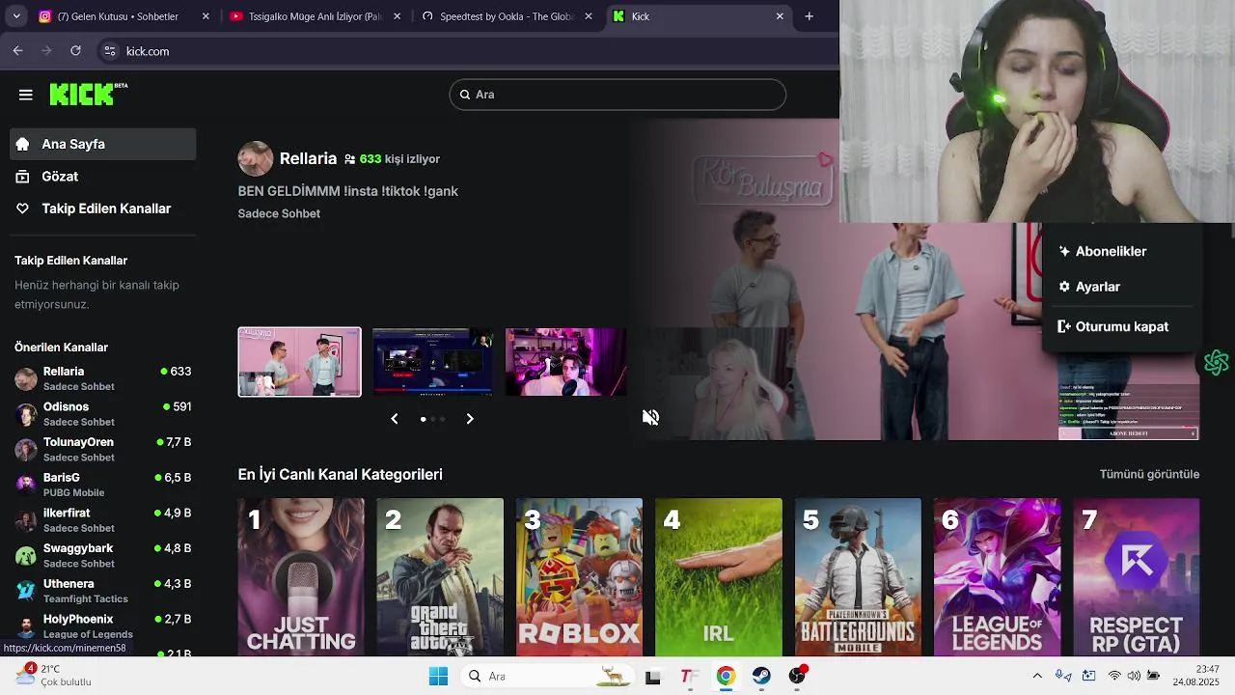1235x695 pixels.
Task: Open the Windows Start menu
Action: click(438, 677)
